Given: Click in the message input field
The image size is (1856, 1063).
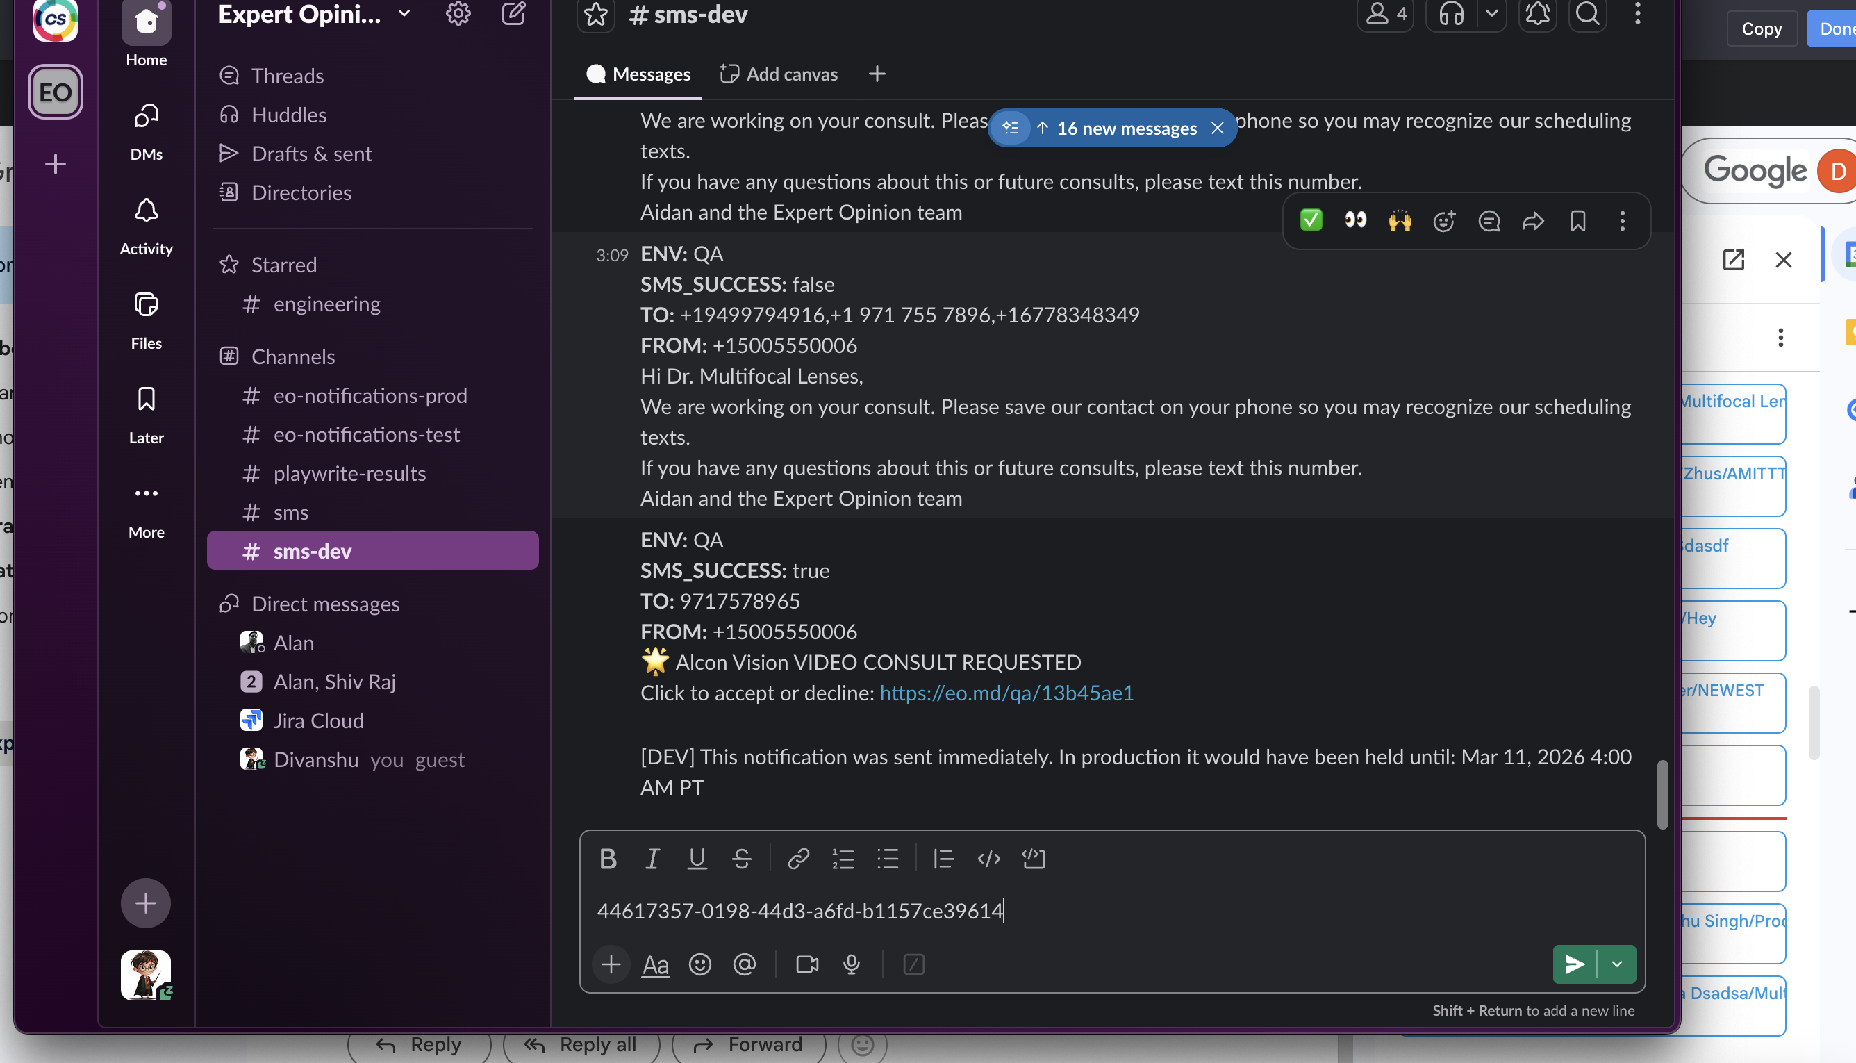Looking at the screenshot, I should (1095, 910).
